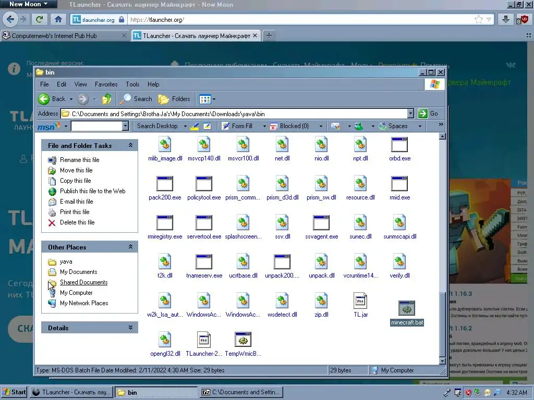Open the Back history dropdown arrow

click(x=71, y=99)
